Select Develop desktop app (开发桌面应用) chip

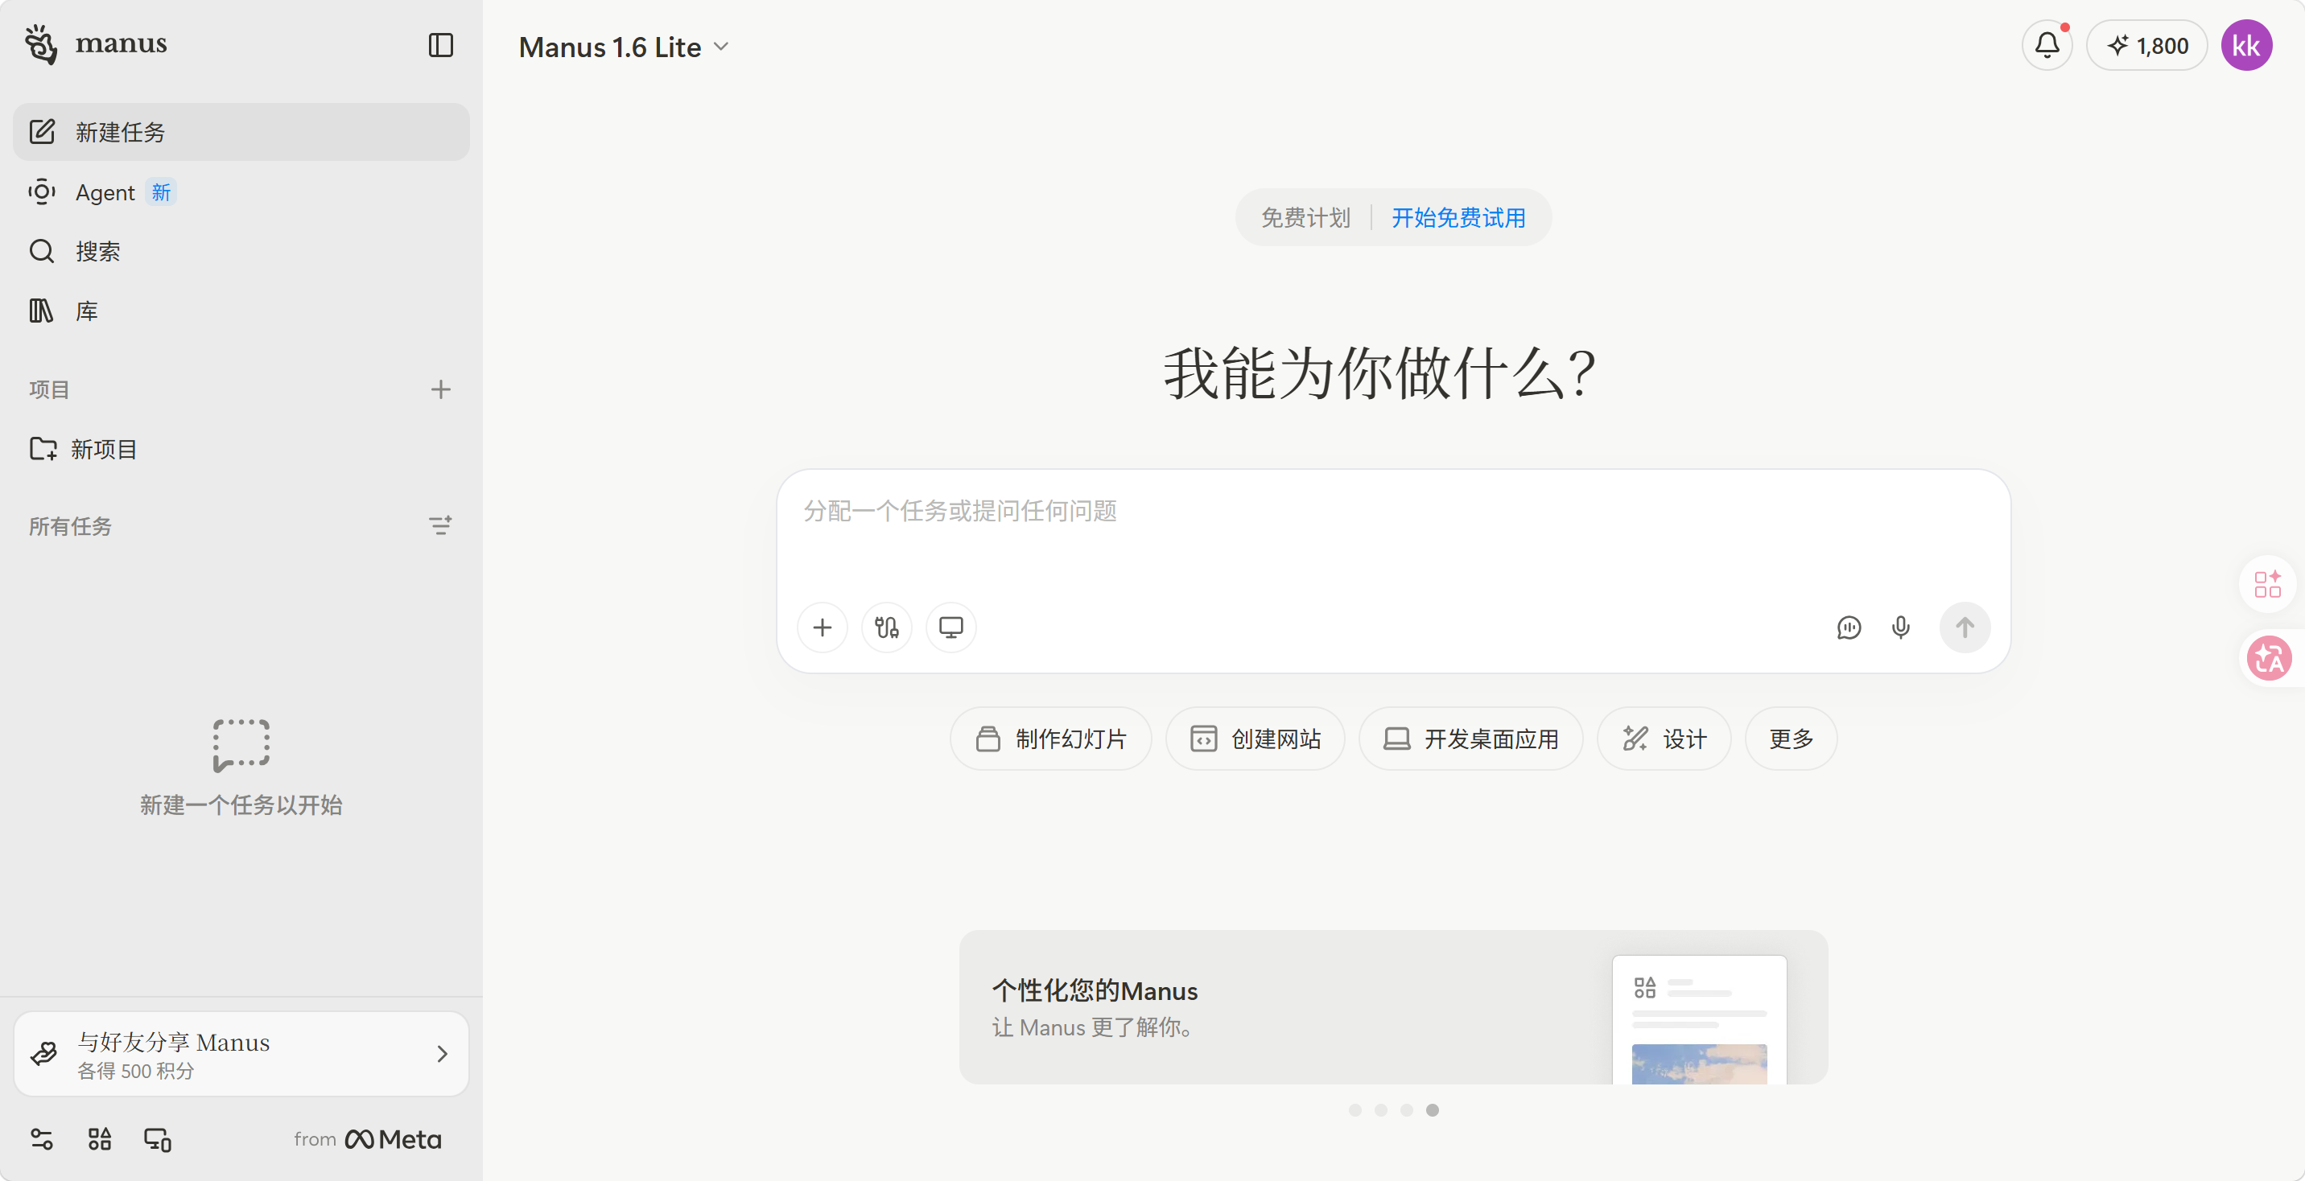1471,739
